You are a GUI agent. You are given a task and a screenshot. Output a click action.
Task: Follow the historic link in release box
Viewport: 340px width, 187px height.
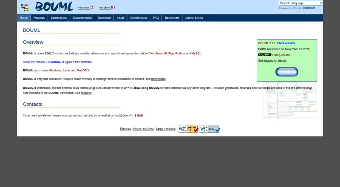tap(269, 61)
